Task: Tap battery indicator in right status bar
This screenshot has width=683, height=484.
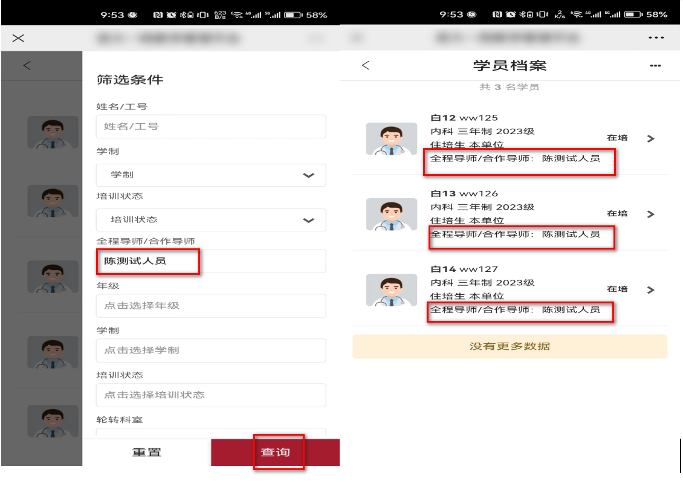Action: [x=633, y=15]
